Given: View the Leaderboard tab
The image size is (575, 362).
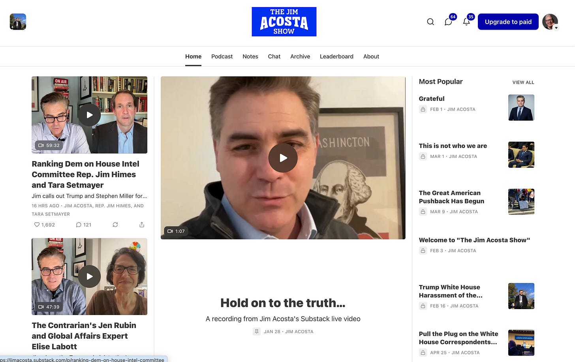Looking at the screenshot, I should tap(336, 56).
